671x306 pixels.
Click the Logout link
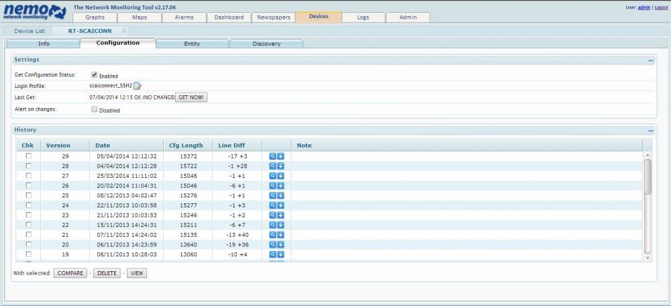click(661, 7)
